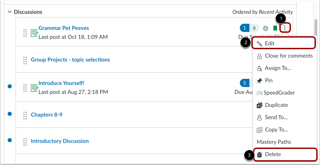Click the drag handle beside Introductory Discussion
The image size is (320, 165).
coord(25,141)
